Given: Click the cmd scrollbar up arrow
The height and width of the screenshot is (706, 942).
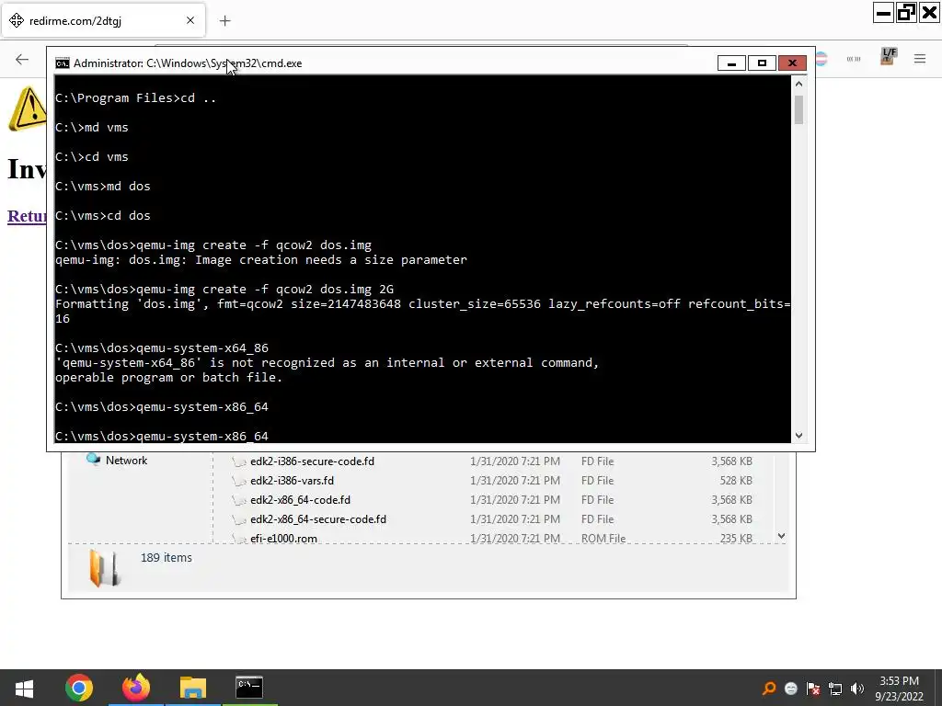Looking at the screenshot, I should pyautogui.click(x=799, y=84).
